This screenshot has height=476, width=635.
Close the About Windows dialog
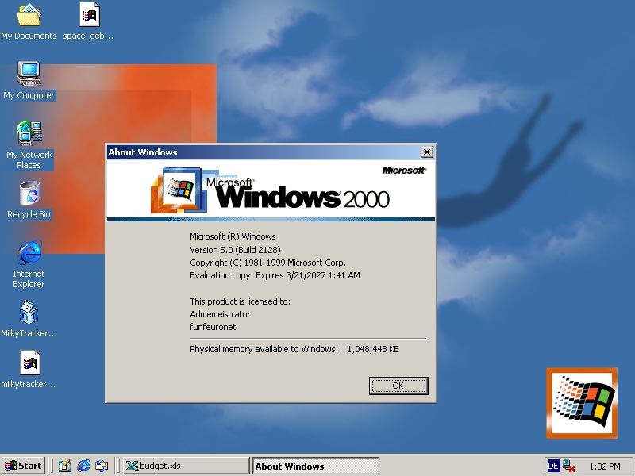tap(427, 152)
